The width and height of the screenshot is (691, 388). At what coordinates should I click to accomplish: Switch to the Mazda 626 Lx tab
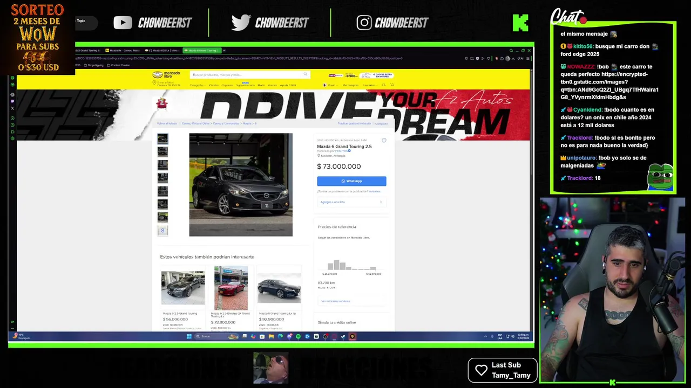162,50
